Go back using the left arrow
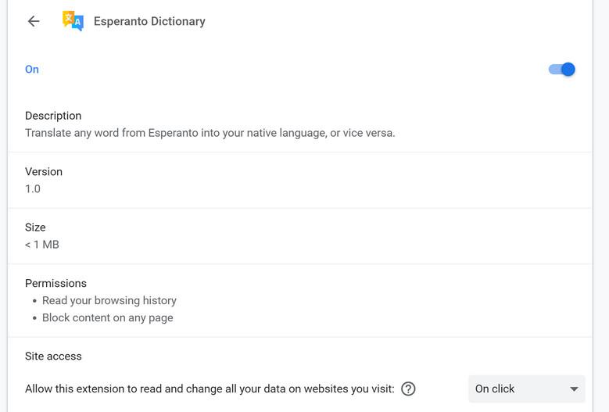This screenshot has width=609, height=412. [33, 21]
